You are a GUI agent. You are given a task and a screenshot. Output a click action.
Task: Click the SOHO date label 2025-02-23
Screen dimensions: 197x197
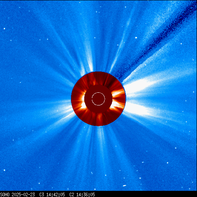coord(23,195)
